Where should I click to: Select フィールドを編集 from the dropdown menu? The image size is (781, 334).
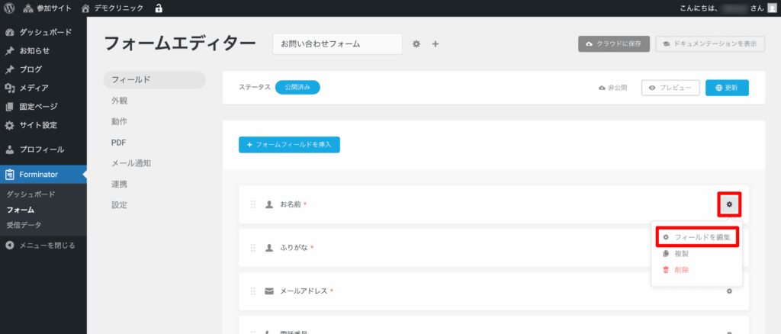click(696, 237)
